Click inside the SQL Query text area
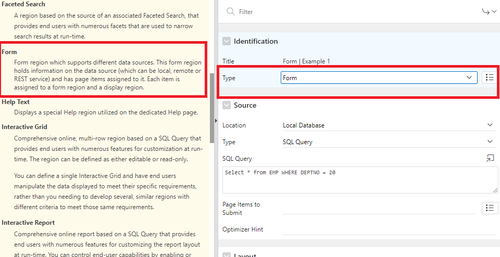 pyautogui.click(x=359, y=180)
